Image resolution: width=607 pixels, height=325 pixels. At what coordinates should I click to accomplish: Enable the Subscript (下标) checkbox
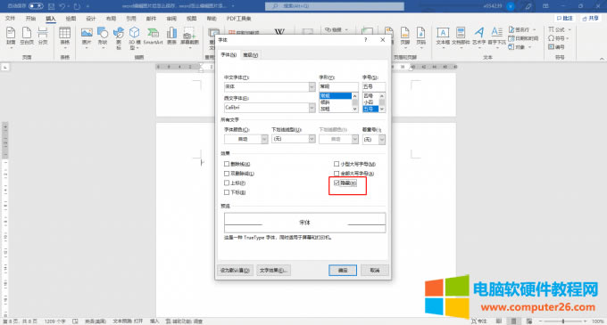227,192
